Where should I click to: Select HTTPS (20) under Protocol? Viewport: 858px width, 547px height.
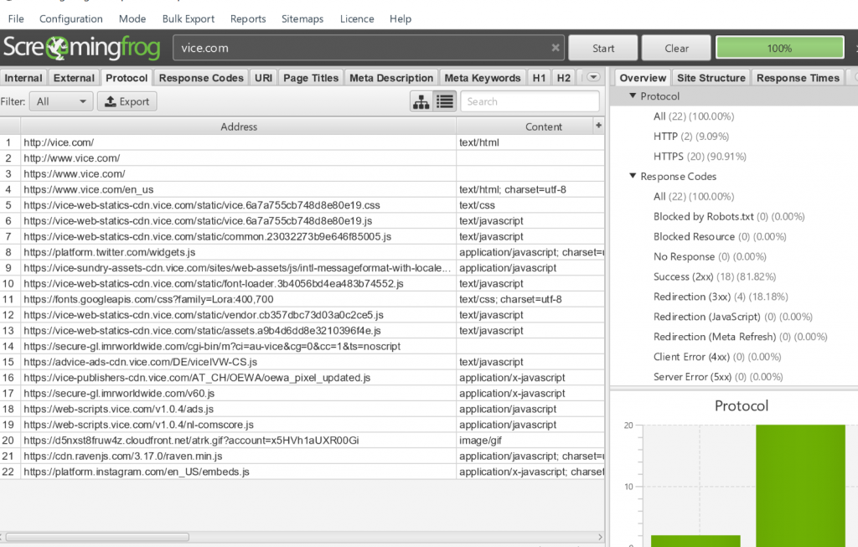coord(700,157)
